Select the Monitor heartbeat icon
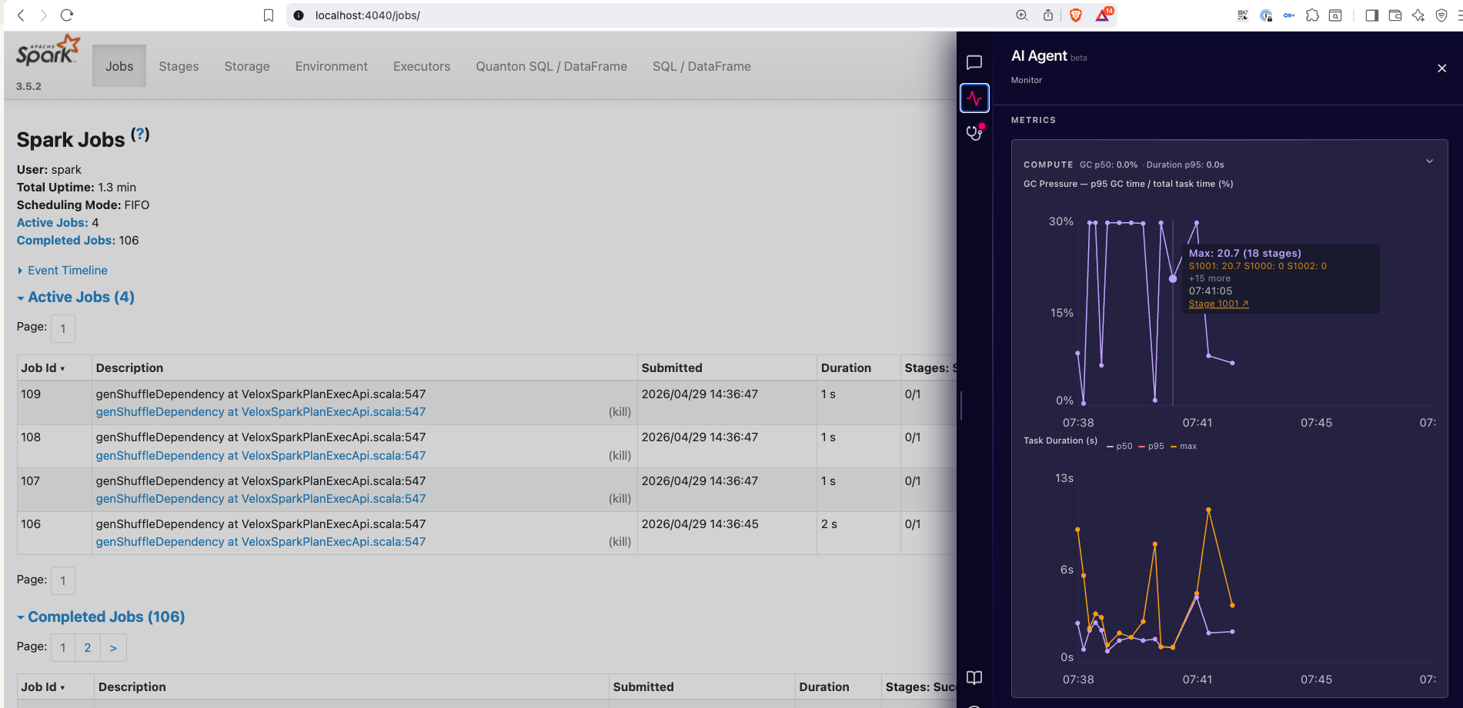The height and width of the screenshot is (708, 1463). [974, 98]
